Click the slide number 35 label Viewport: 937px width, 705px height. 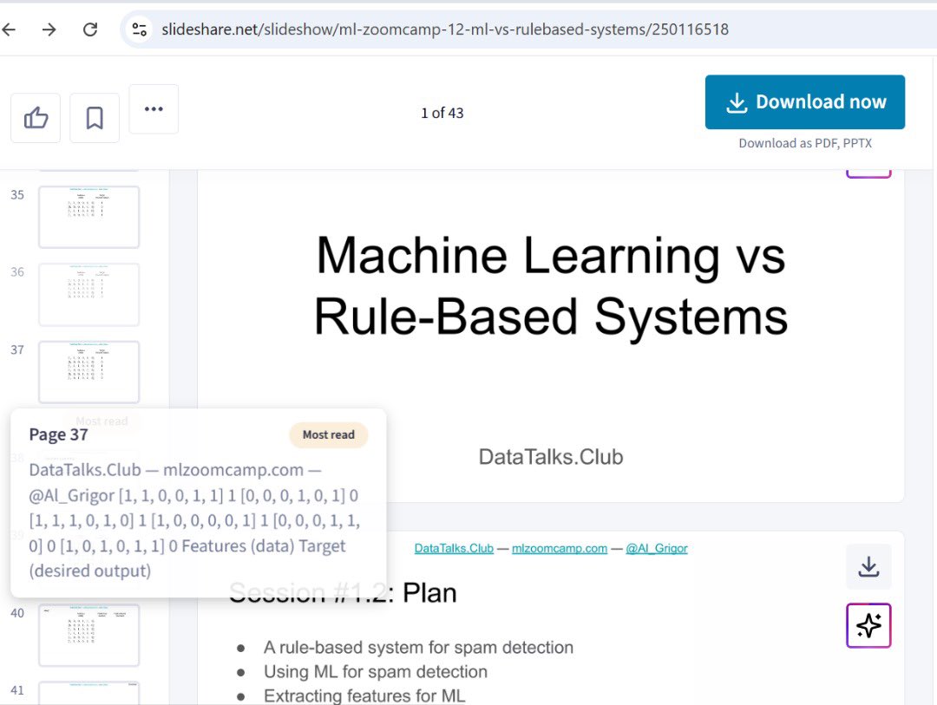pos(17,195)
